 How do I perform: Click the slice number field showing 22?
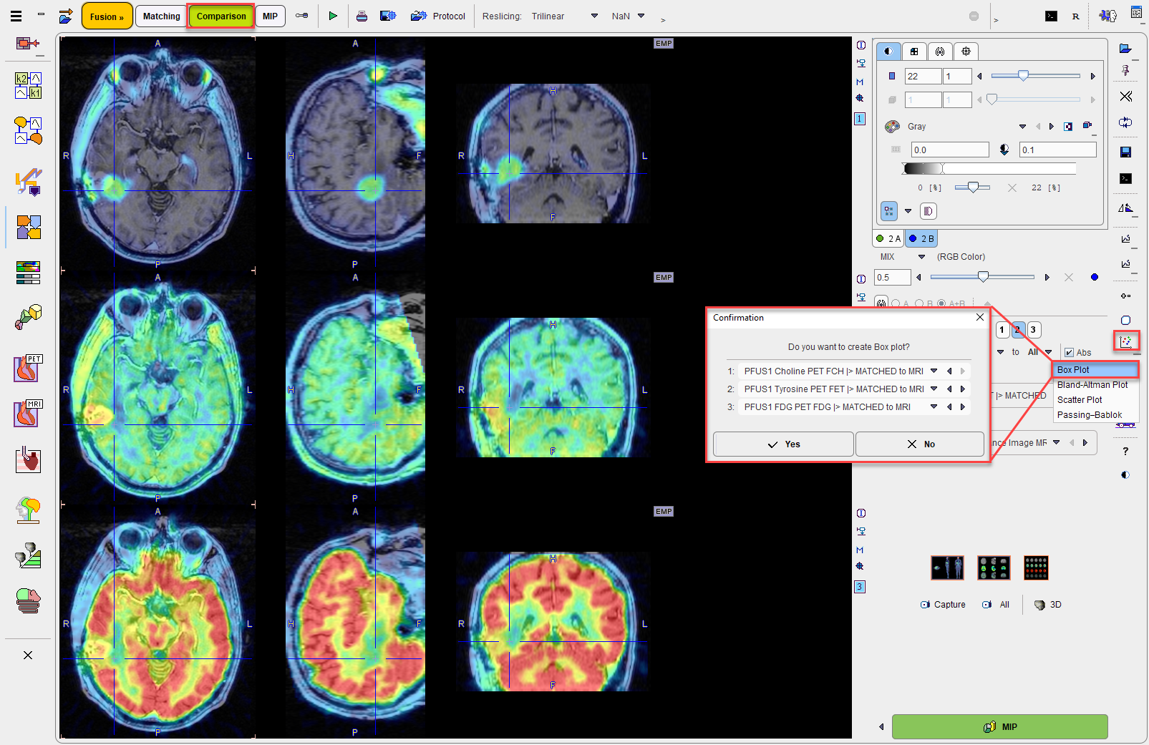point(923,76)
